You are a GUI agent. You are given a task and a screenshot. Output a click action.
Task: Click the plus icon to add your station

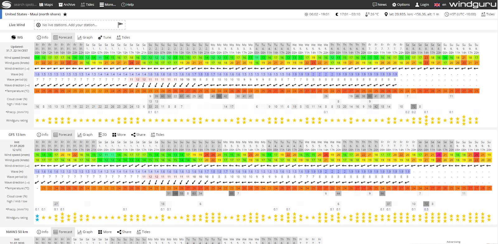tap(38, 25)
